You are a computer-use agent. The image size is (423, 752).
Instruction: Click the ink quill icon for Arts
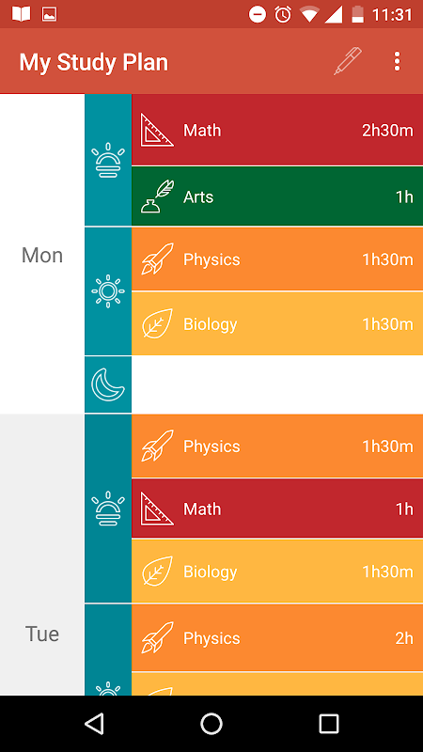[157, 196]
